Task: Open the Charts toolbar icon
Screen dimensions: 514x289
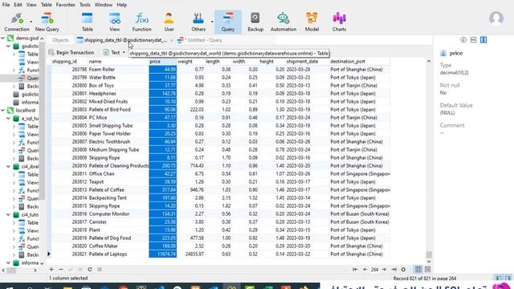Action: coord(339,22)
